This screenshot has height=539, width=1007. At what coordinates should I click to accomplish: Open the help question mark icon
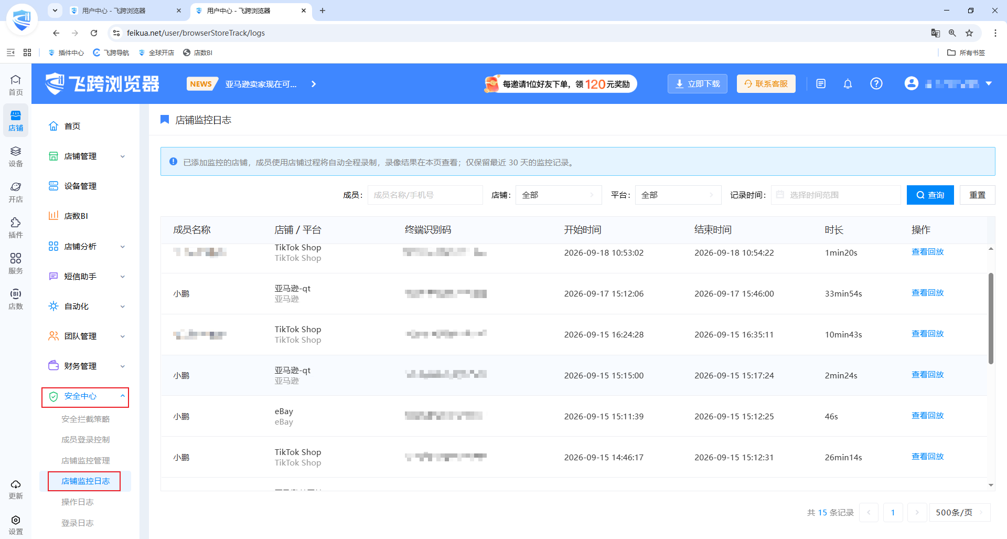pyautogui.click(x=876, y=84)
